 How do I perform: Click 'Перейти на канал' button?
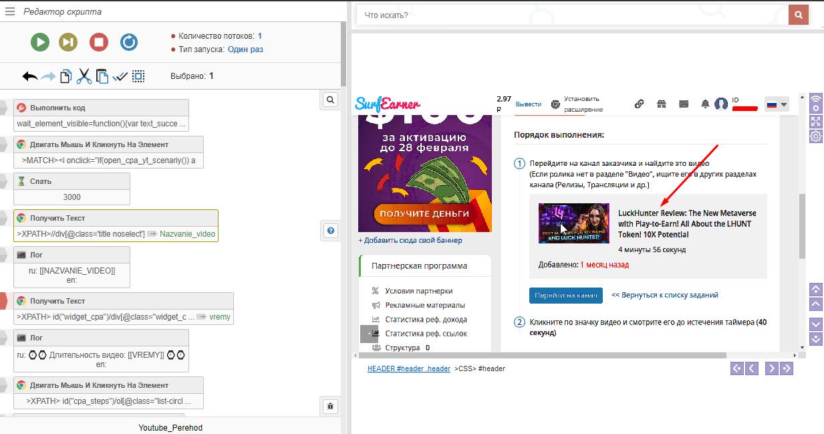(565, 295)
